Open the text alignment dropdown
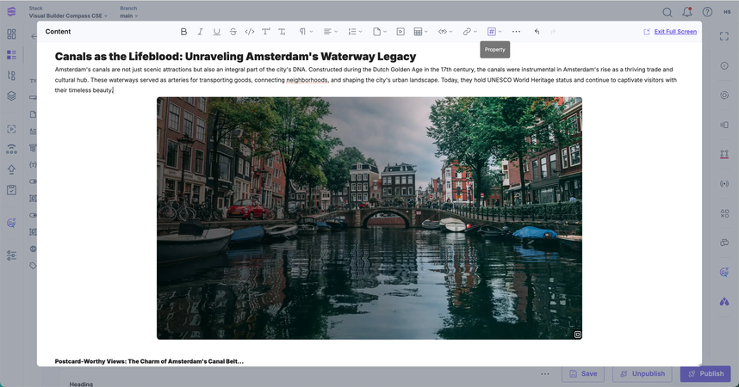Viewport: 739px width, 387px height. 330,32
